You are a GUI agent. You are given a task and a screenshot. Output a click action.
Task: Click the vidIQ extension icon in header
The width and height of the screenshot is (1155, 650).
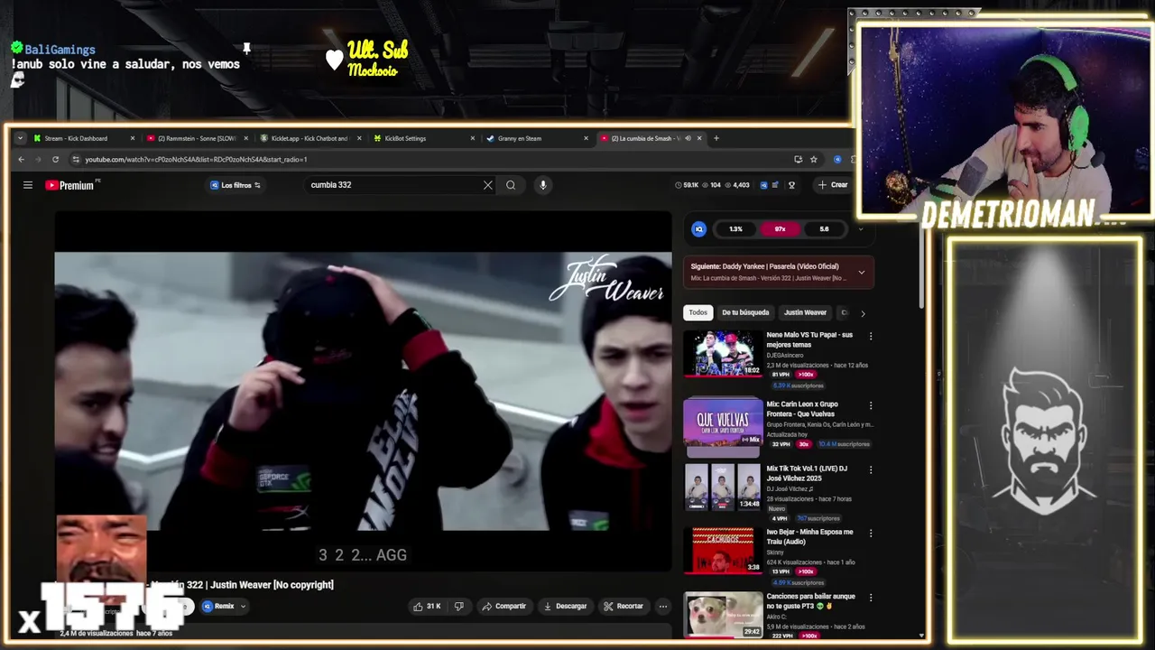pos(763,185)
